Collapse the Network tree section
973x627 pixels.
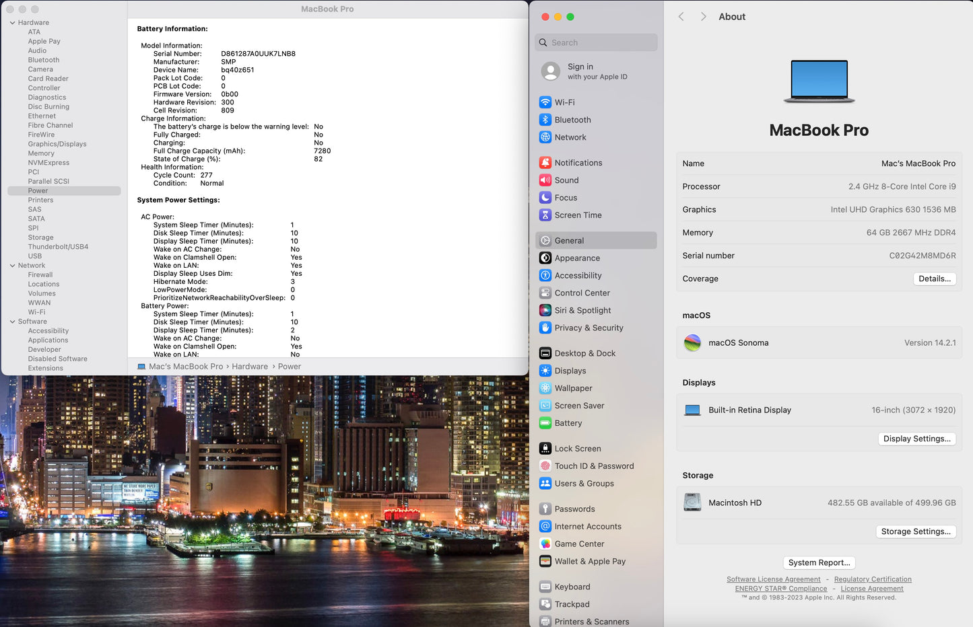(x=12, y=266)
